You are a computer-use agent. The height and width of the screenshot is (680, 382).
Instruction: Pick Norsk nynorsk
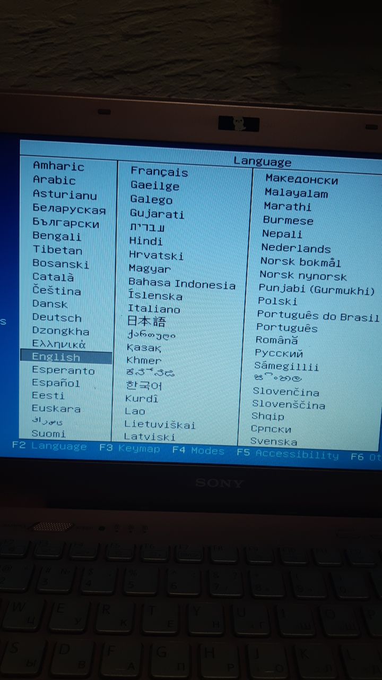click(303, 276)
